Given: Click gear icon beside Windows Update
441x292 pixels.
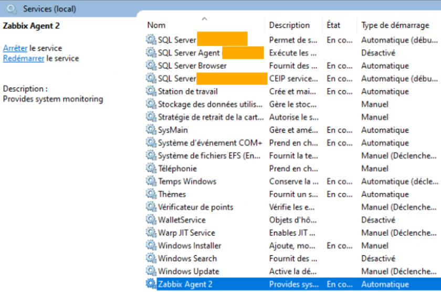Looking at the screenshot, I should coord(151,271).
